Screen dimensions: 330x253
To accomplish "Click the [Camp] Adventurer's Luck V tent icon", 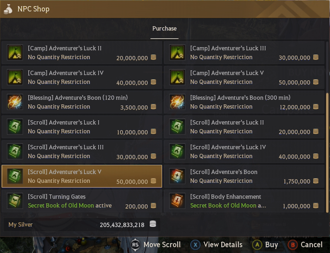I will tap(177, 77).
